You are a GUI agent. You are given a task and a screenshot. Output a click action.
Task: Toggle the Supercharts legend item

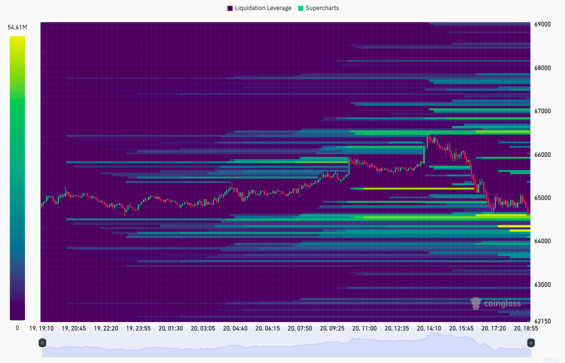tap(319, 8)
